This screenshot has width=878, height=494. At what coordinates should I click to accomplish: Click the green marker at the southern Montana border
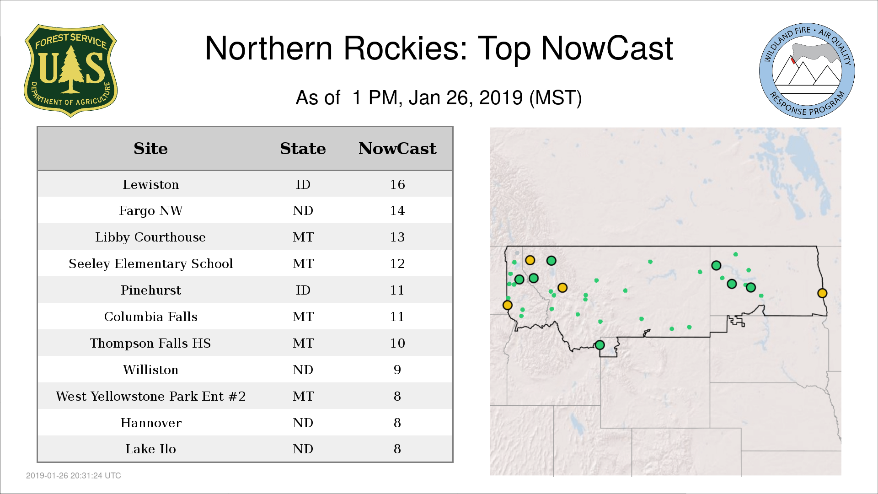click(x=600, y=345)
